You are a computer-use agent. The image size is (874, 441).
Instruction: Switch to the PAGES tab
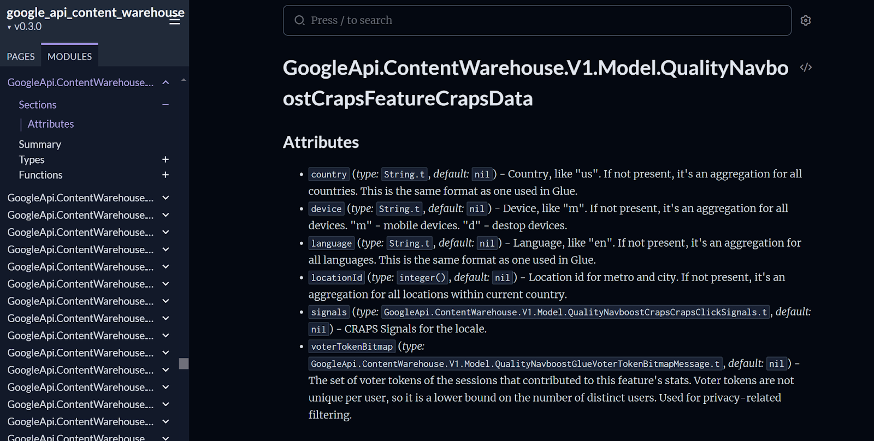click(21, 56)
